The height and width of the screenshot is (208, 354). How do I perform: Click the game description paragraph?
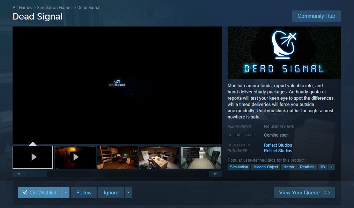(x=281, y=101)
